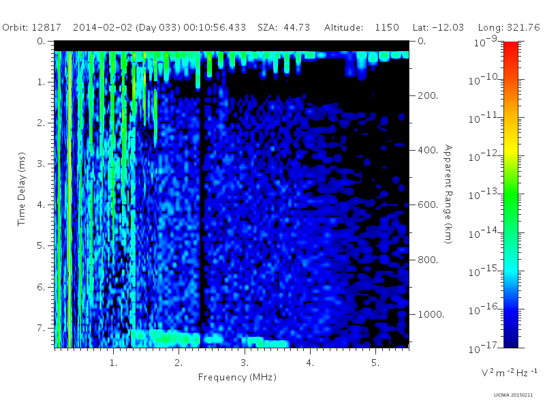This screenshot has height=409, width=545.
Task: Click the green section of the color bar
Action: point(510,202)
